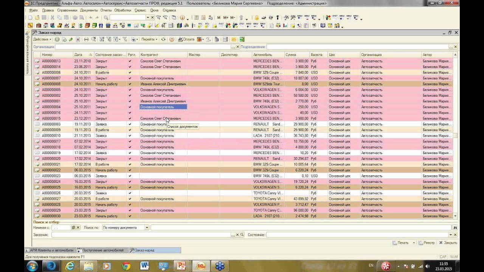Click the orders list vertical scrollbar
484x272 pixels.
455,136
